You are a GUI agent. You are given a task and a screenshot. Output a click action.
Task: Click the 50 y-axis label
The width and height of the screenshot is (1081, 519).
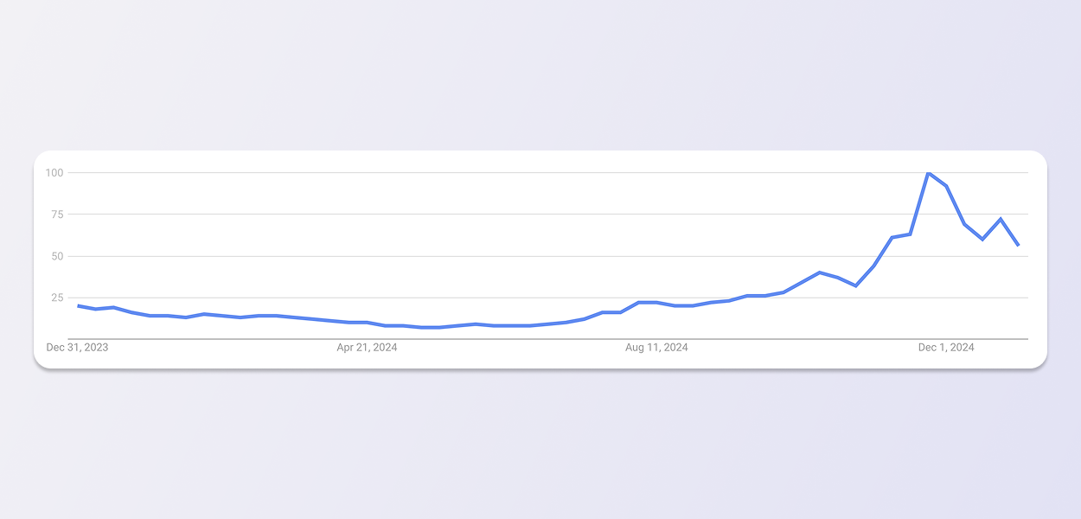[57, 256]
